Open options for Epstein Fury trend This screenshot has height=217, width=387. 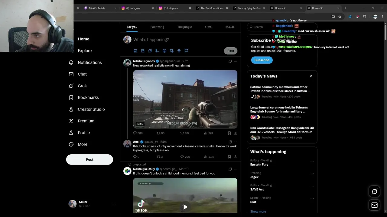pos(312,161)
